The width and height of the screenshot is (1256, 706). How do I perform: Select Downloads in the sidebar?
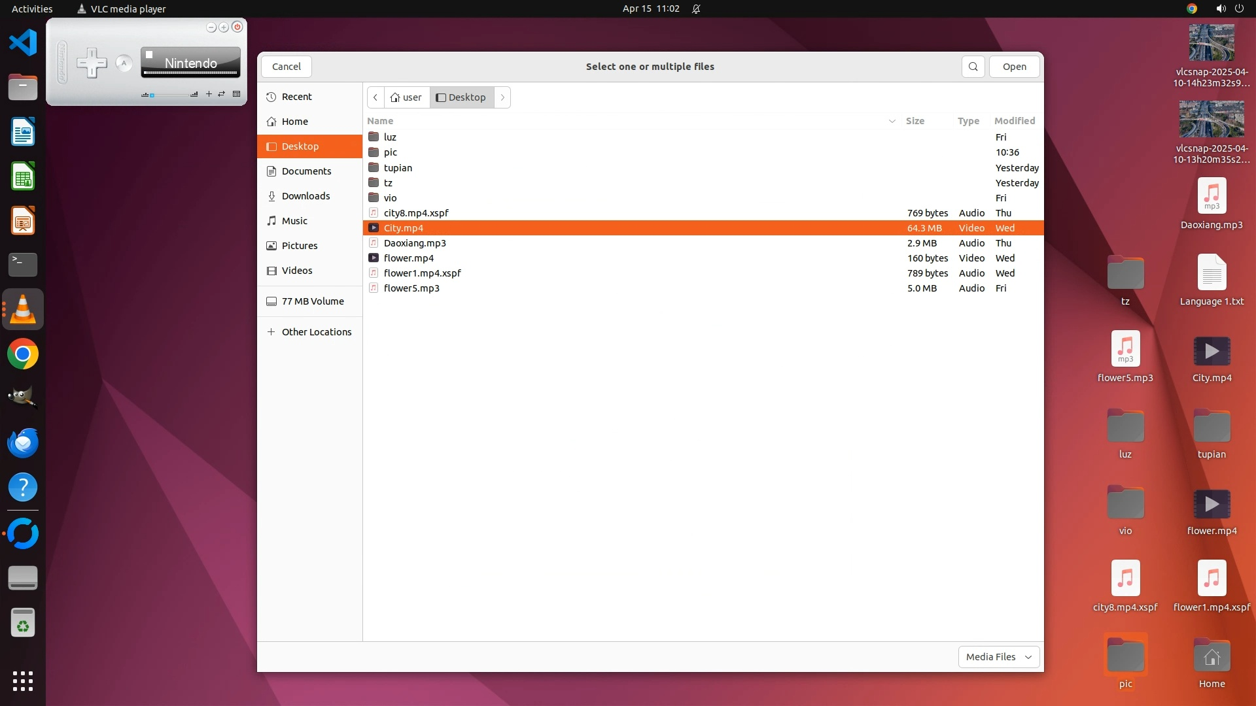coord(305,196)
